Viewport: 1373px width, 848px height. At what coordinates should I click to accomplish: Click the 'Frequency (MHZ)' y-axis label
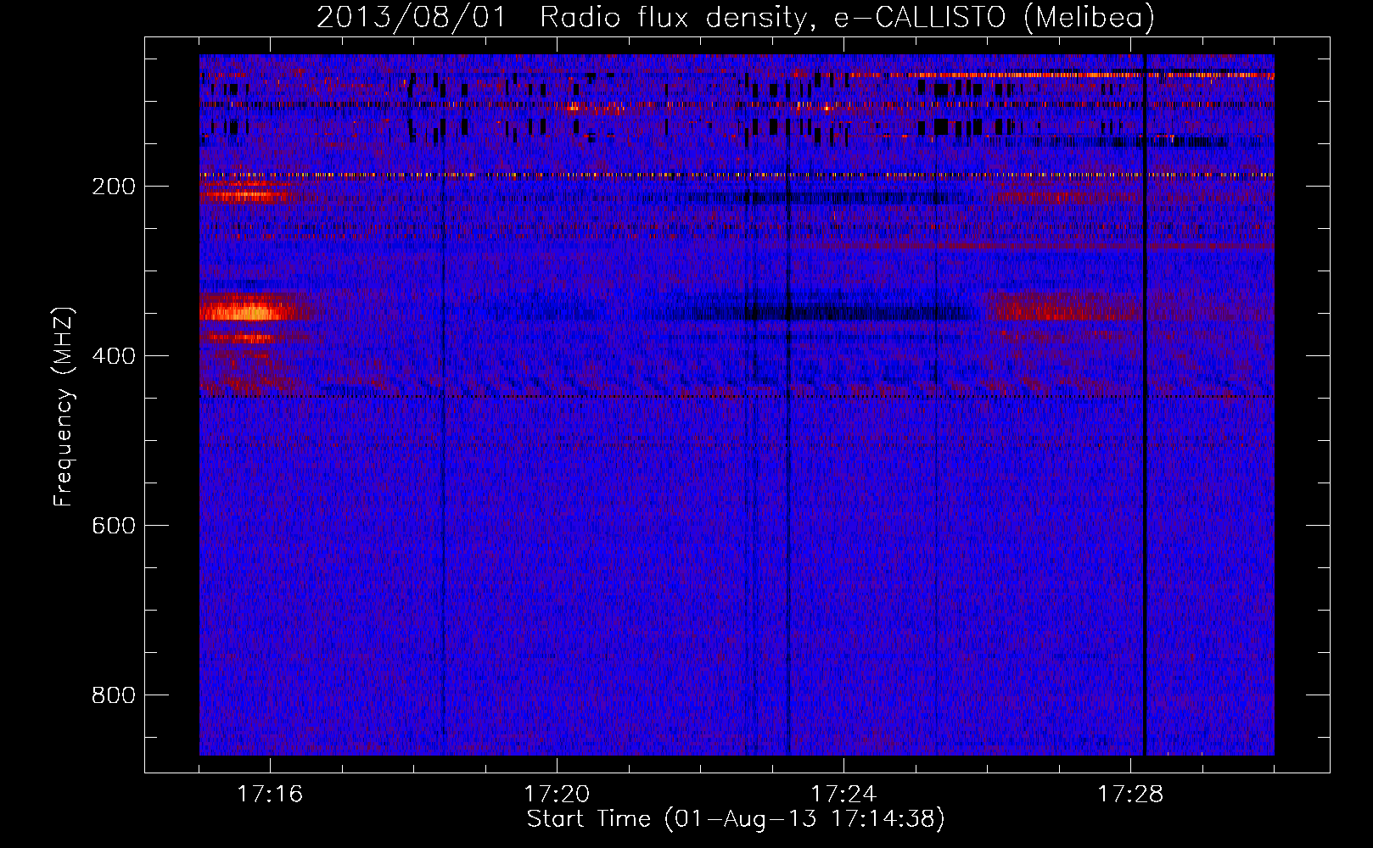pyautogui.click(x=64, y=407)
